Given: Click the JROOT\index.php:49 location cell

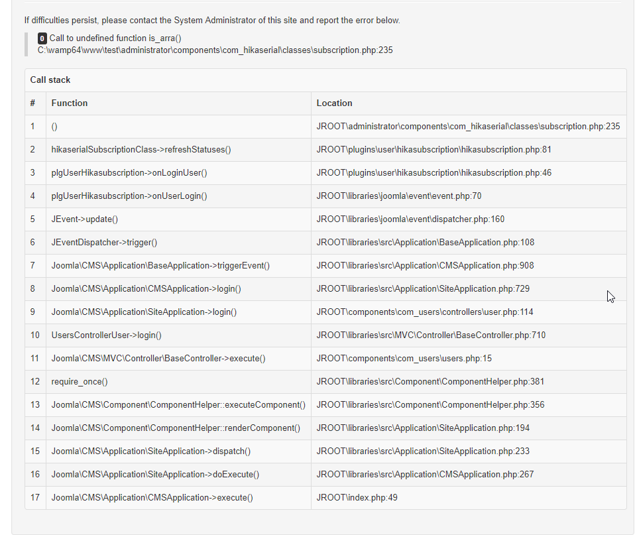Looking at the screenshot, I should 357,498.
